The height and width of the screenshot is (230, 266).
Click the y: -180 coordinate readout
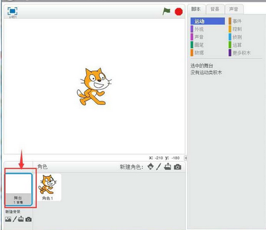(172, 158)
